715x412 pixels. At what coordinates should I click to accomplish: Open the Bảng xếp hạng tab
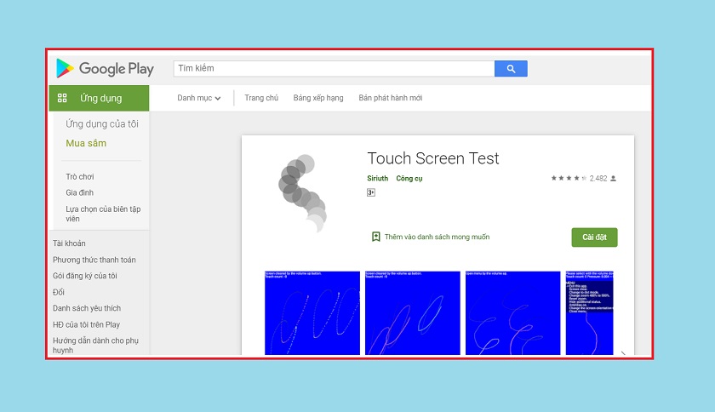pos(318,98)
